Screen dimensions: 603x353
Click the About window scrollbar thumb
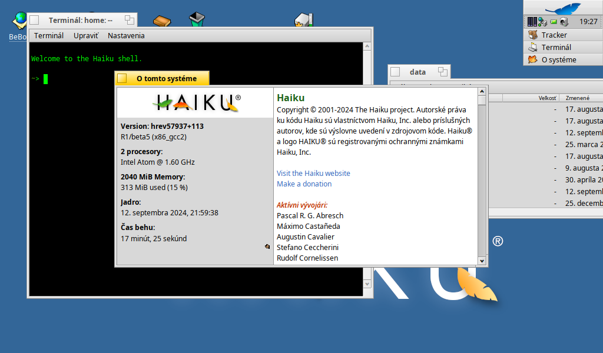(482, 100)
